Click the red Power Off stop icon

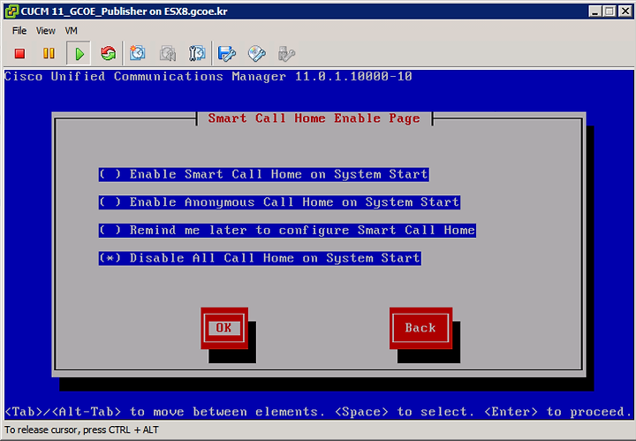coord(19,53)
